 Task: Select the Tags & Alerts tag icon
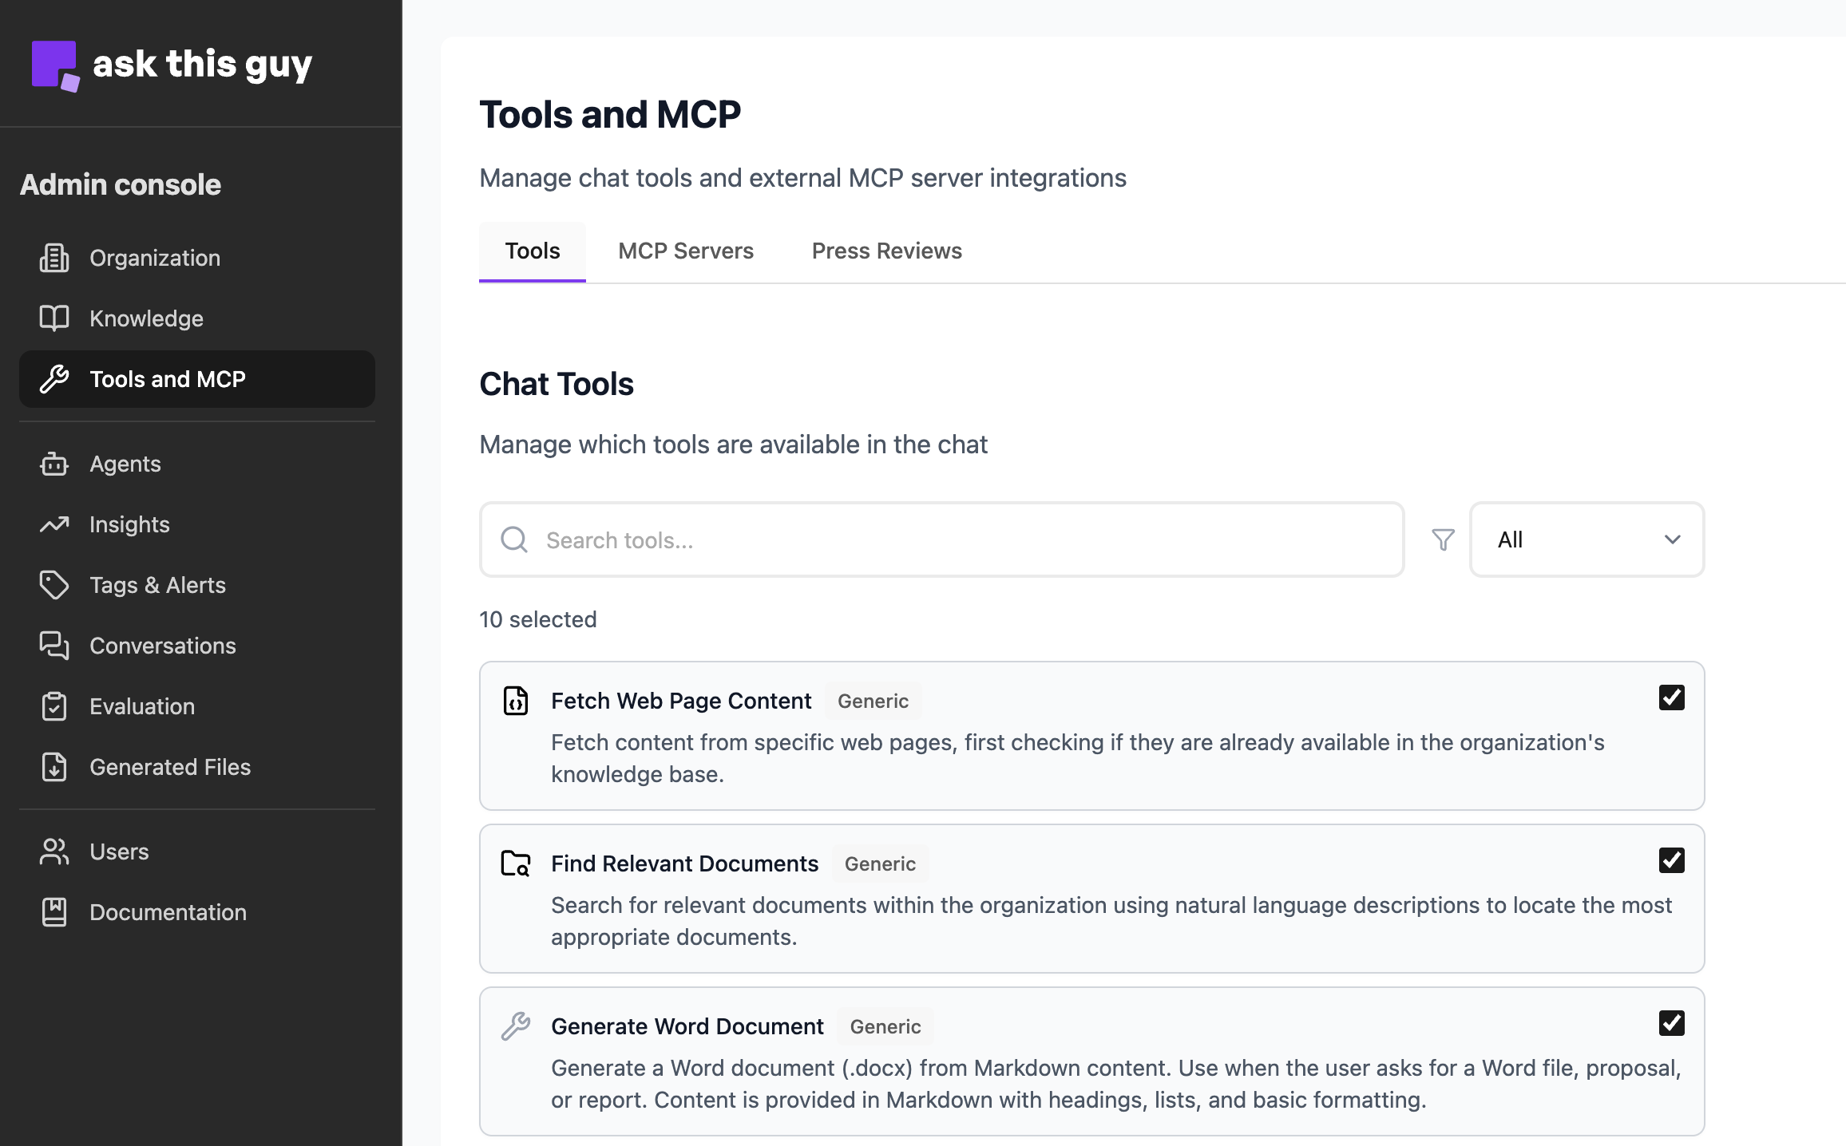point(54,585)
